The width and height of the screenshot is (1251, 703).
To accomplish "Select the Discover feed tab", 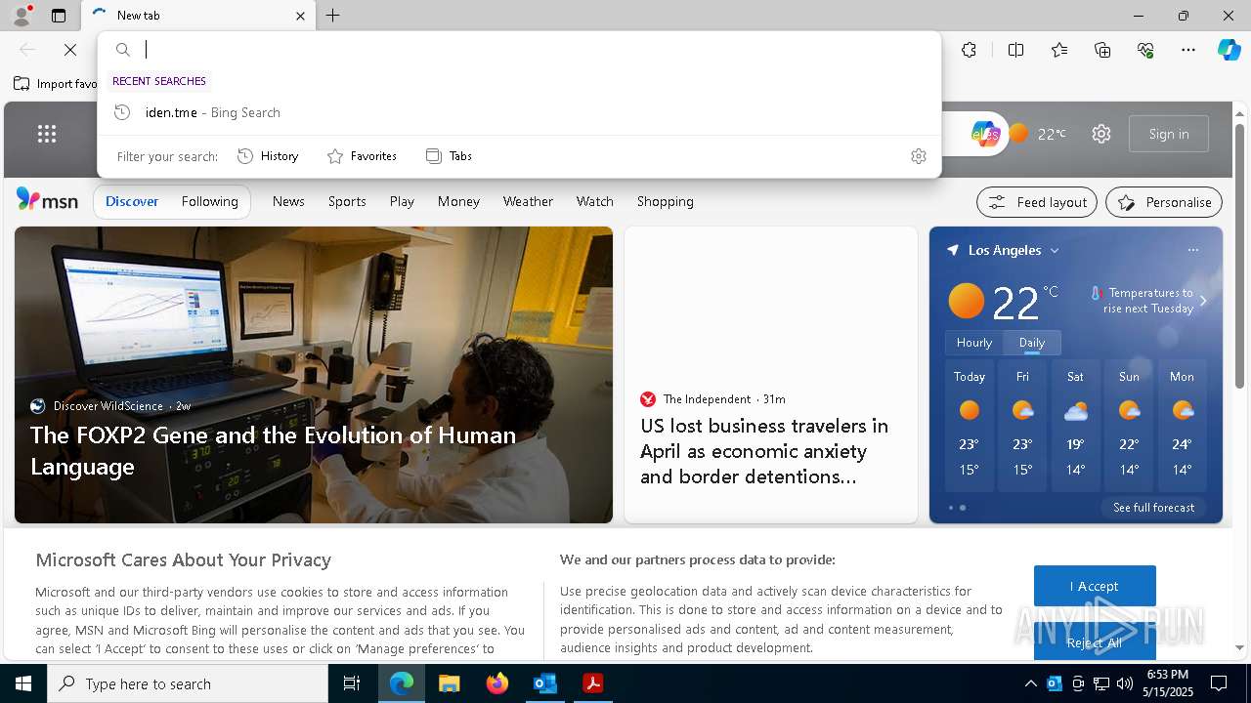I will [x=132, y=201].
